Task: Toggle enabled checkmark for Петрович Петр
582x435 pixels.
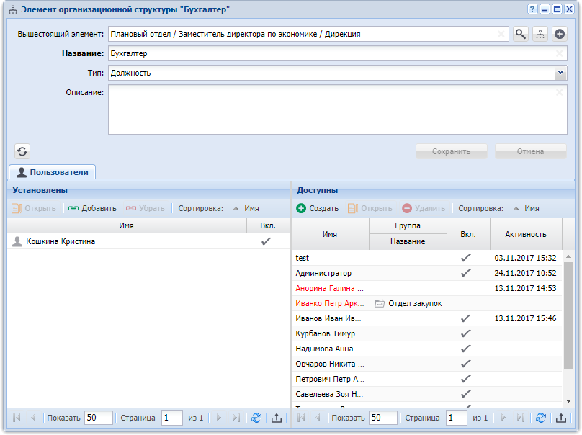Action: coord(466,379)
